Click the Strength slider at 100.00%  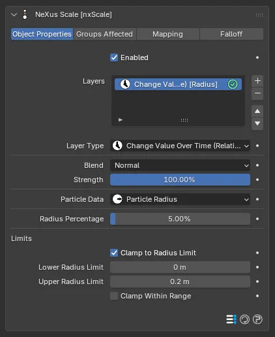coord(180,180)
